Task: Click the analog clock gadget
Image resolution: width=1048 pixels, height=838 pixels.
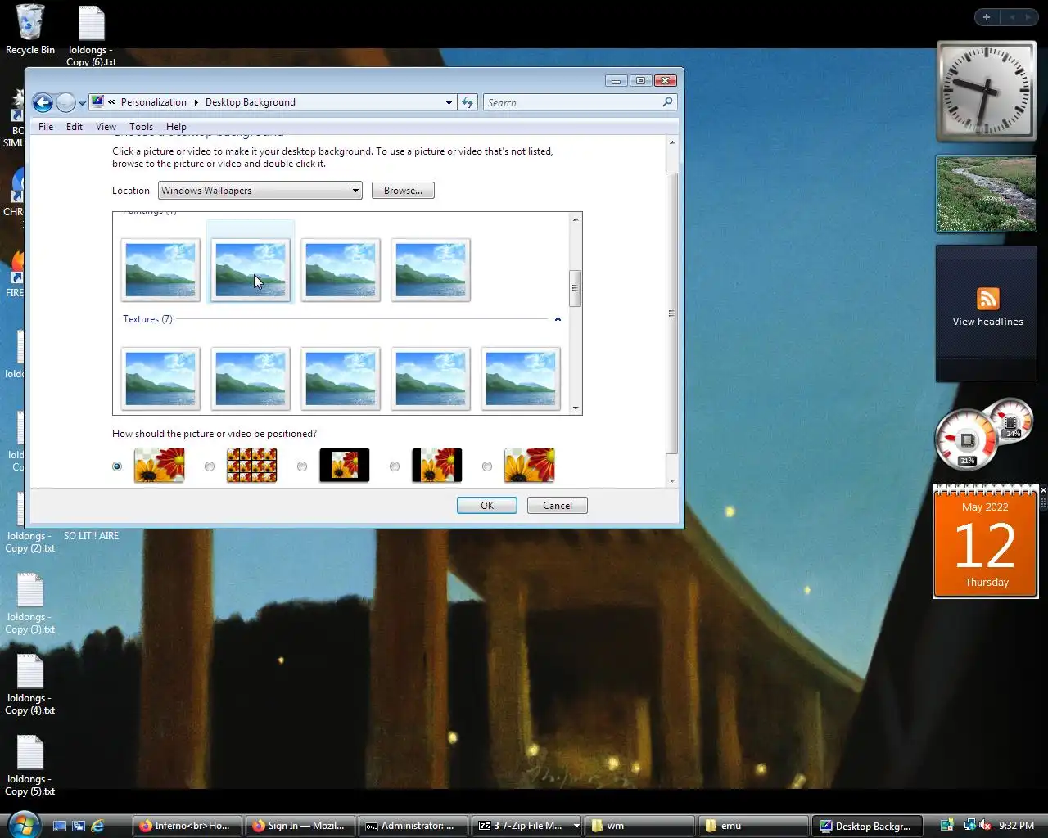Action: click(987, 91)
